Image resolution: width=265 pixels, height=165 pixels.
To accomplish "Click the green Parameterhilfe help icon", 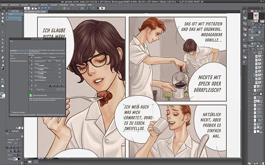I will [30, 95].
